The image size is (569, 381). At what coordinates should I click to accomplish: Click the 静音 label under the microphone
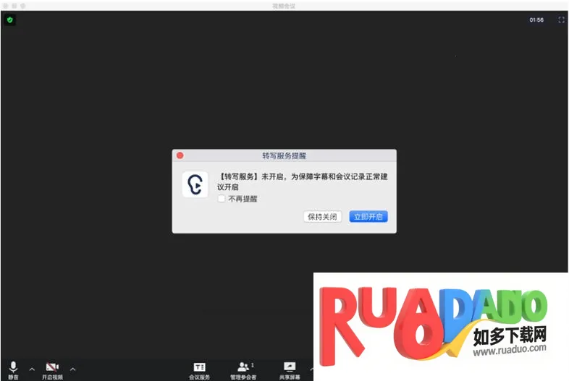(13, 377)
